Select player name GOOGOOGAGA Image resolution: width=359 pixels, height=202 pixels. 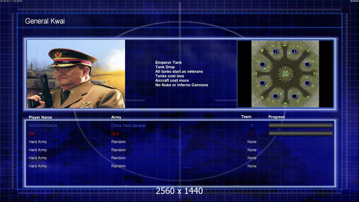click(43, 126)
